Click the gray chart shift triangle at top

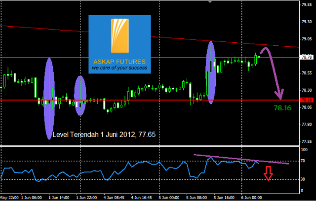click(211, 2)
